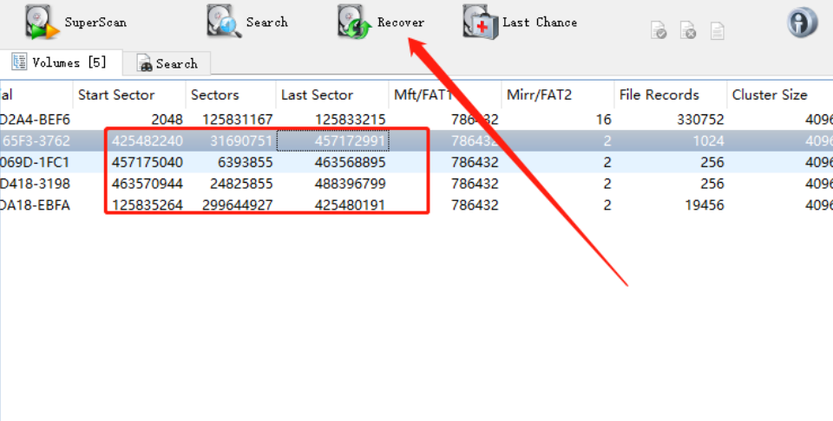
Task: Click sectors value 299644927
Action: (x=238, y=204)
